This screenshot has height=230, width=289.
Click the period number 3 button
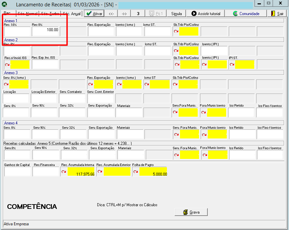tap(138, 13)
